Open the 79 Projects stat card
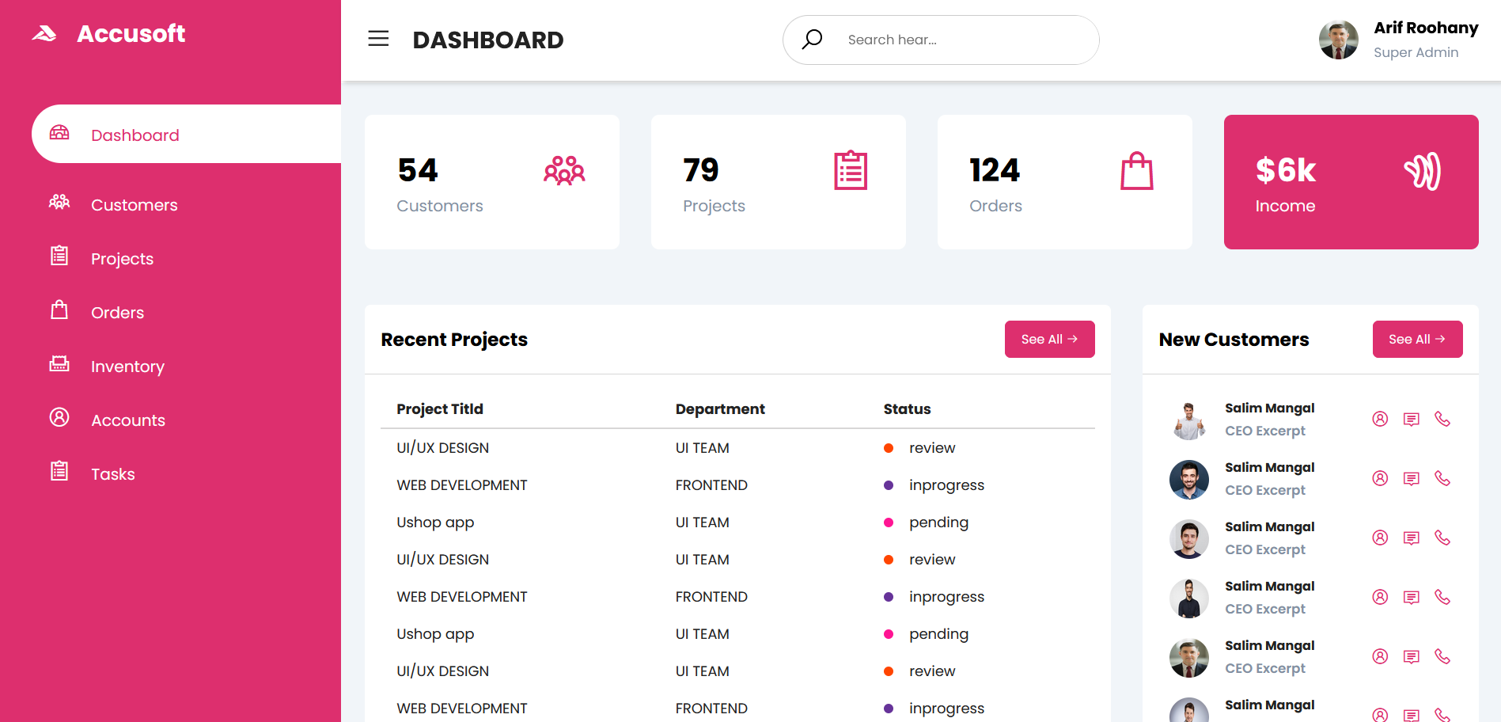 [779, 182]
